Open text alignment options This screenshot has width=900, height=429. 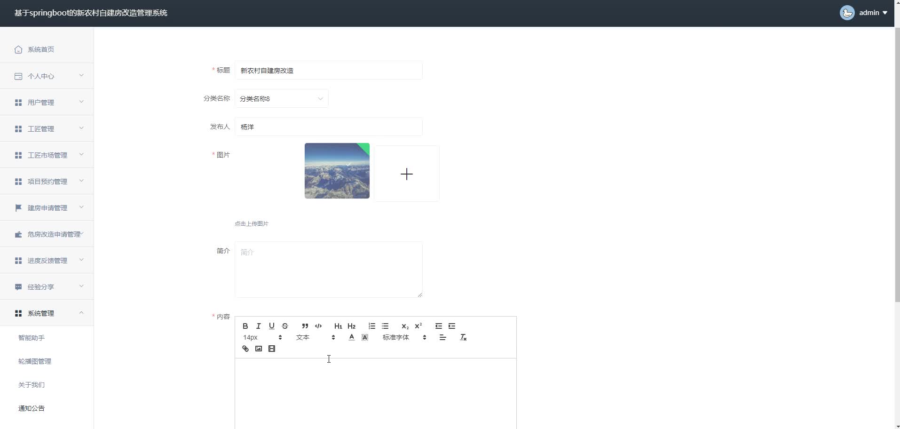point(442,337)
